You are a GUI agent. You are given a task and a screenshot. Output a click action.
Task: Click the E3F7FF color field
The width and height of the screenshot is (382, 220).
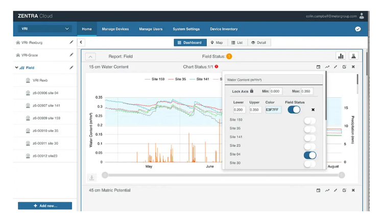273,109
